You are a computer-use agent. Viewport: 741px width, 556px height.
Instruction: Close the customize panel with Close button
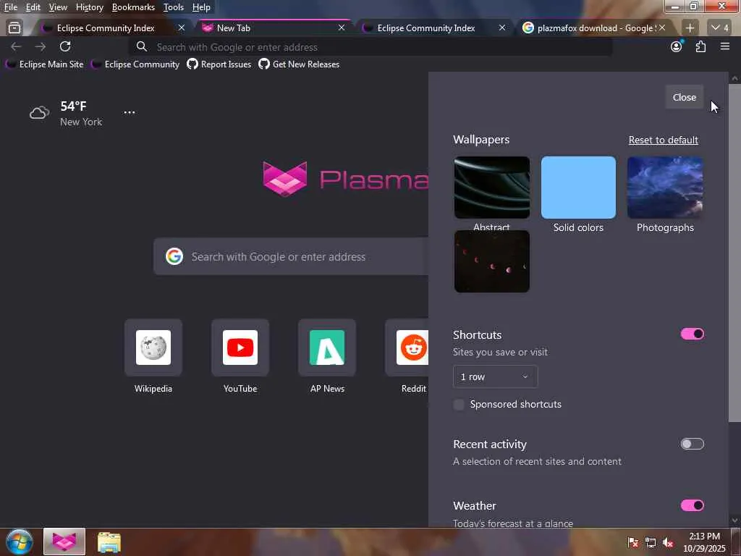click(685, 97)
